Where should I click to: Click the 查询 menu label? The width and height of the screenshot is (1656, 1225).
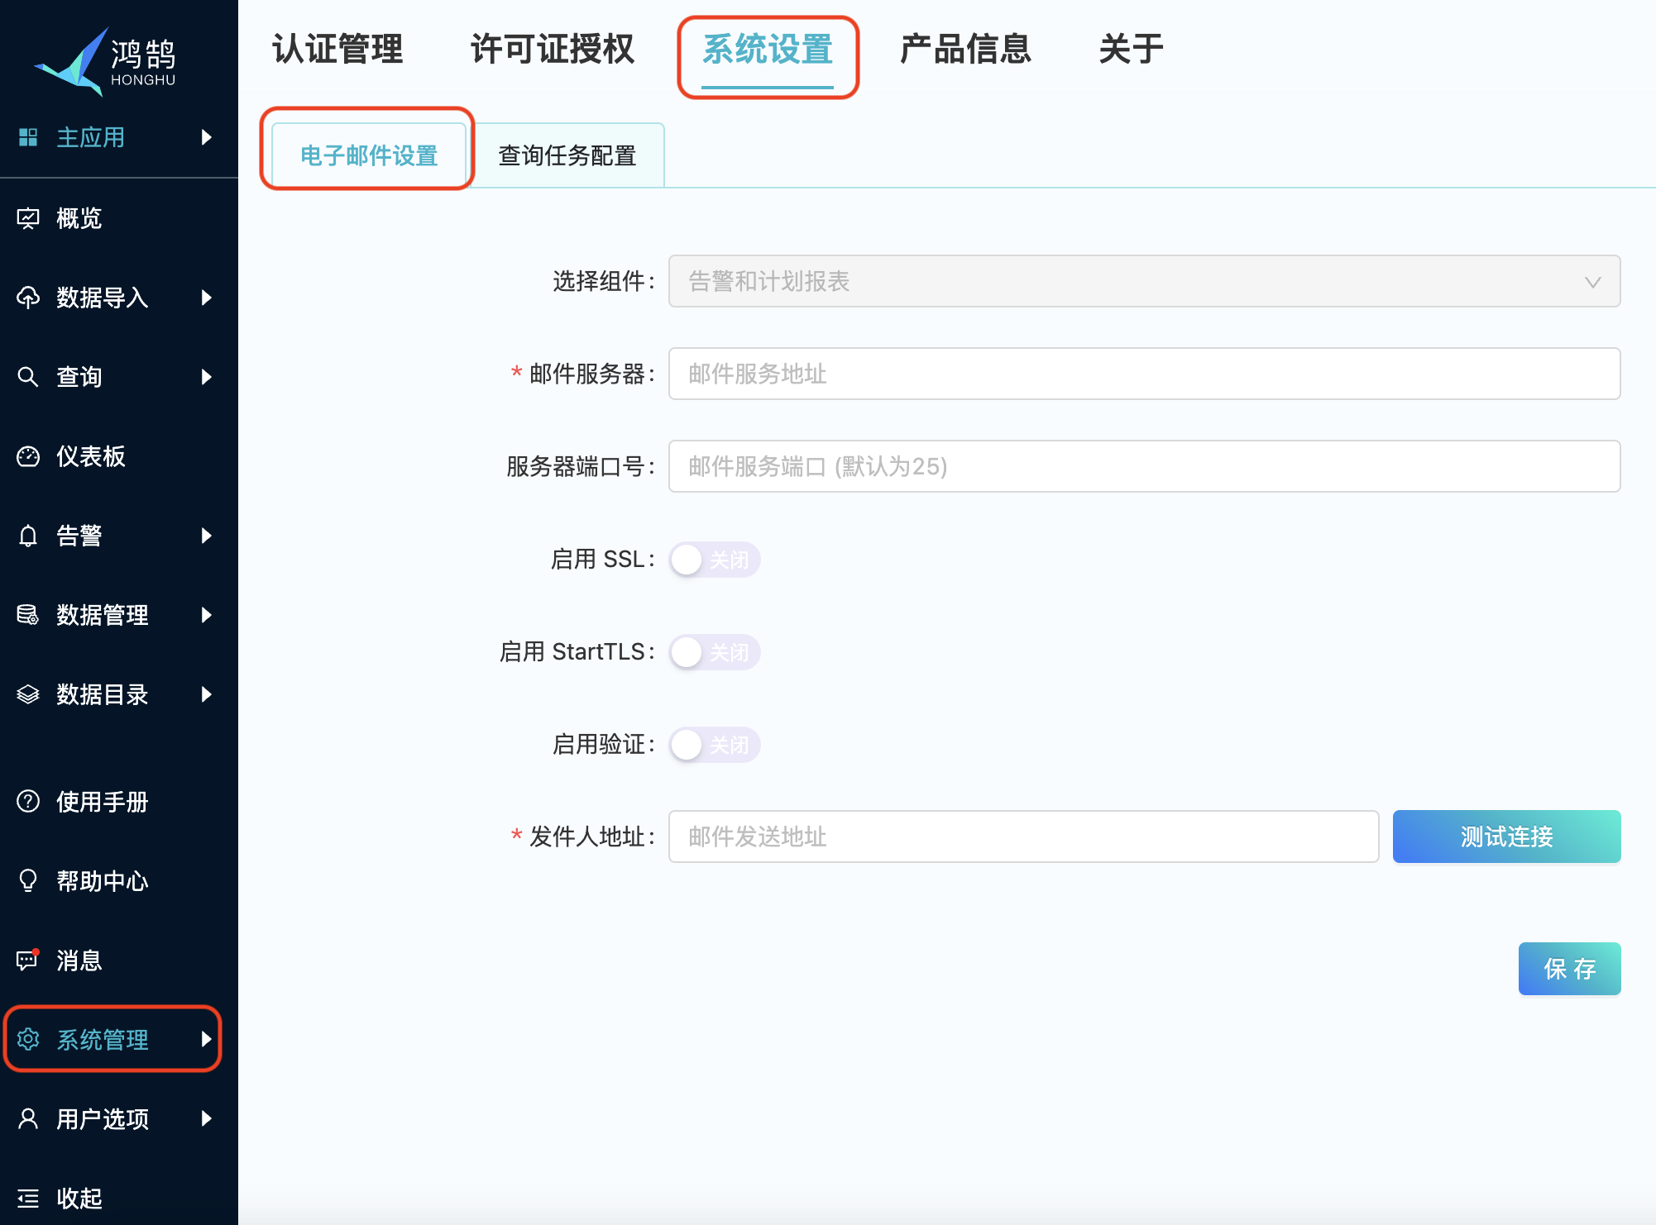79,377
